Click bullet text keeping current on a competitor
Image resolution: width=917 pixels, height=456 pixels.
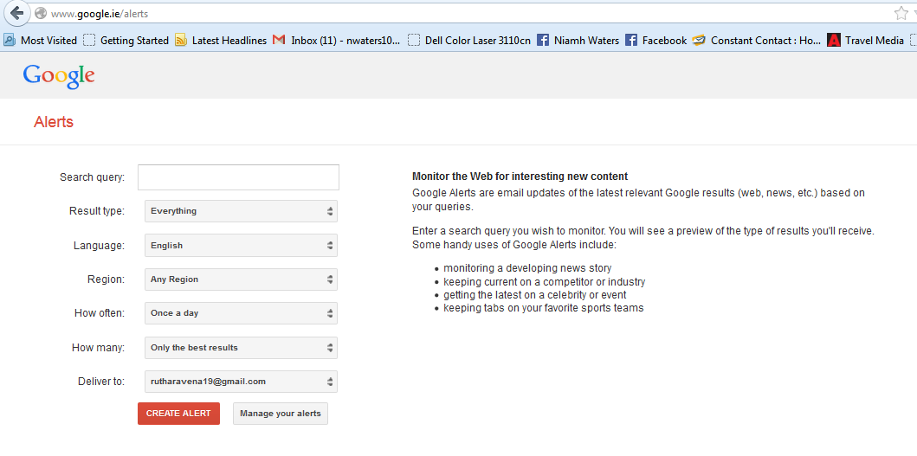545,282
